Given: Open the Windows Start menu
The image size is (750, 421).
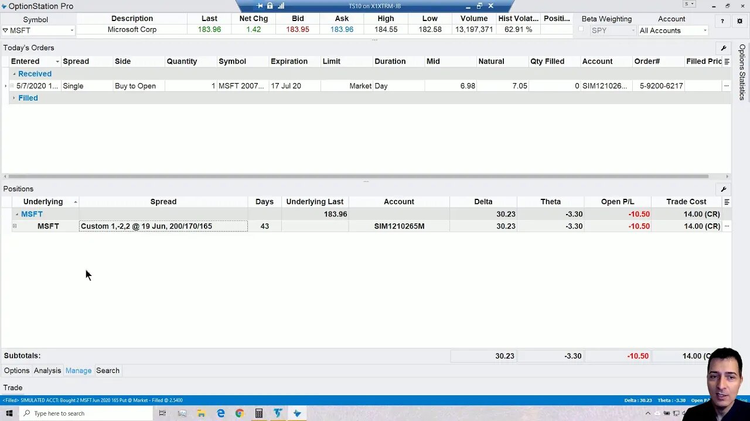Looking at the screenshot, I should (x=9, y=413).
